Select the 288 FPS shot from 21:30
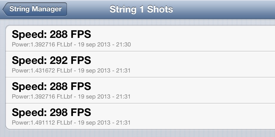This screenshot has width=275, height=137. [x=139, y=38]
